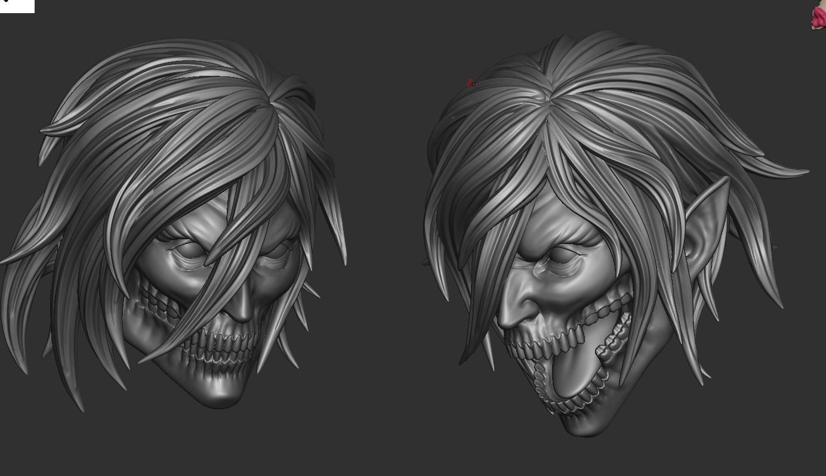
Task: Select the front-facing head sculpt
Action: [x=174, y=225]
